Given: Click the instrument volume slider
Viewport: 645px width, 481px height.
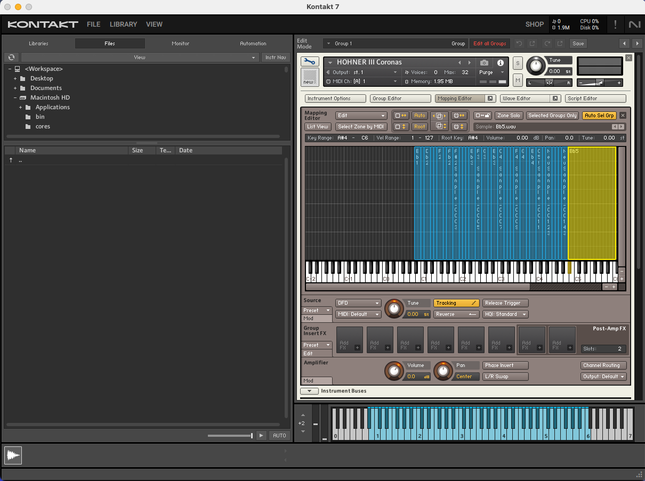Looking at the screenshot, I should 600,83.
